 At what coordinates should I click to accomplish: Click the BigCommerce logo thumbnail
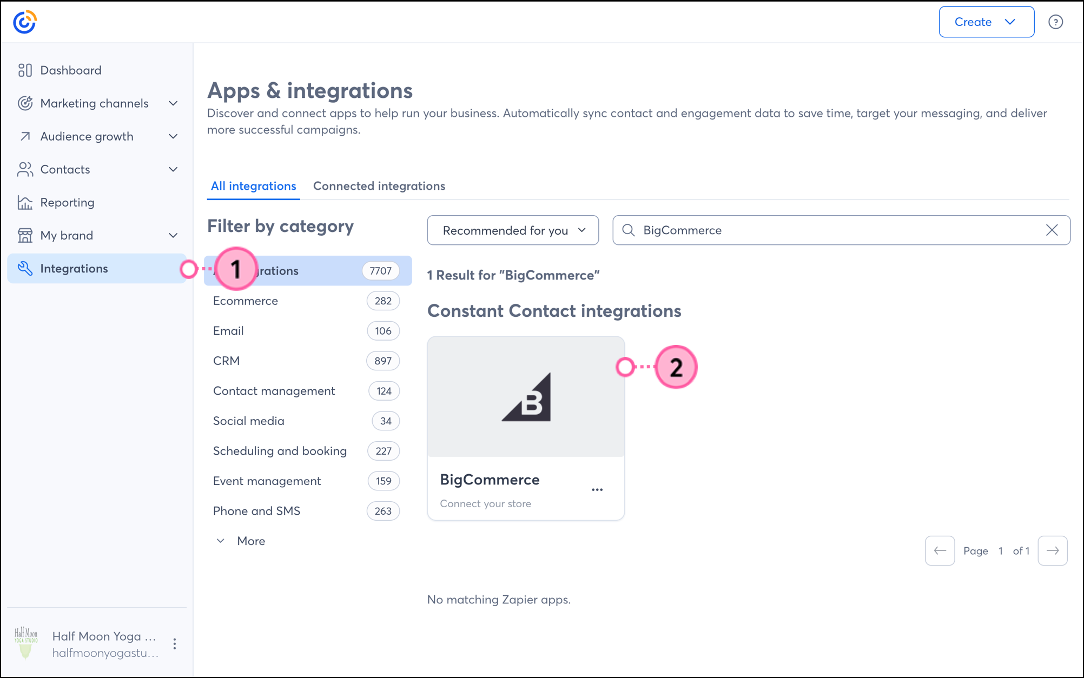pos(526,397)
